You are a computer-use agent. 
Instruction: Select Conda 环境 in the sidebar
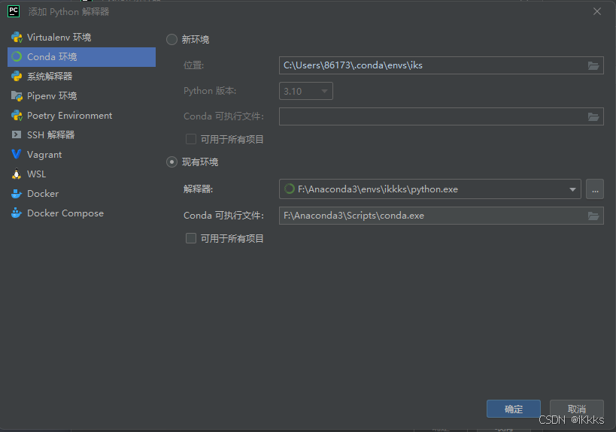point(82,57)
